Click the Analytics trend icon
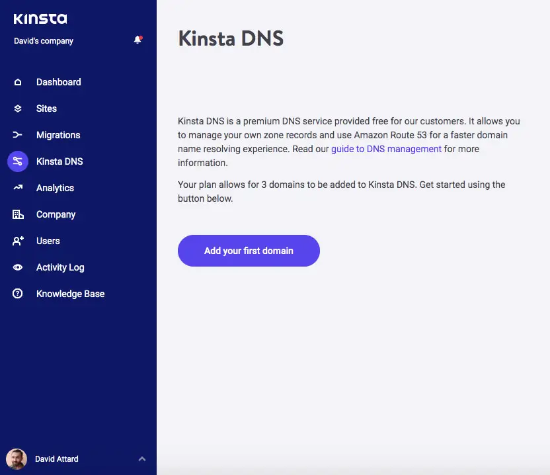This screenshot has width=550, height=475. click(x=18, y=188)
